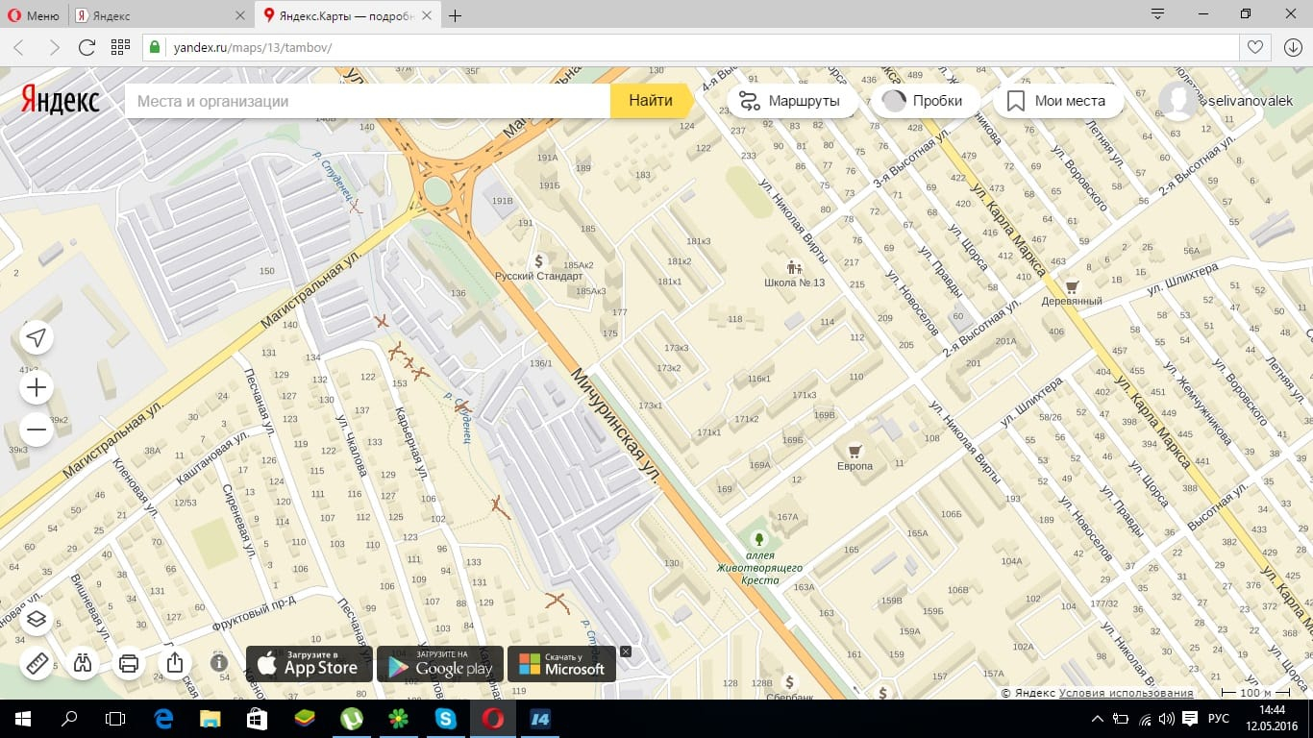The height and width of the screenshot is (738, 1313).
Task: Open Мои места saved places
Action: point(1057,101)
